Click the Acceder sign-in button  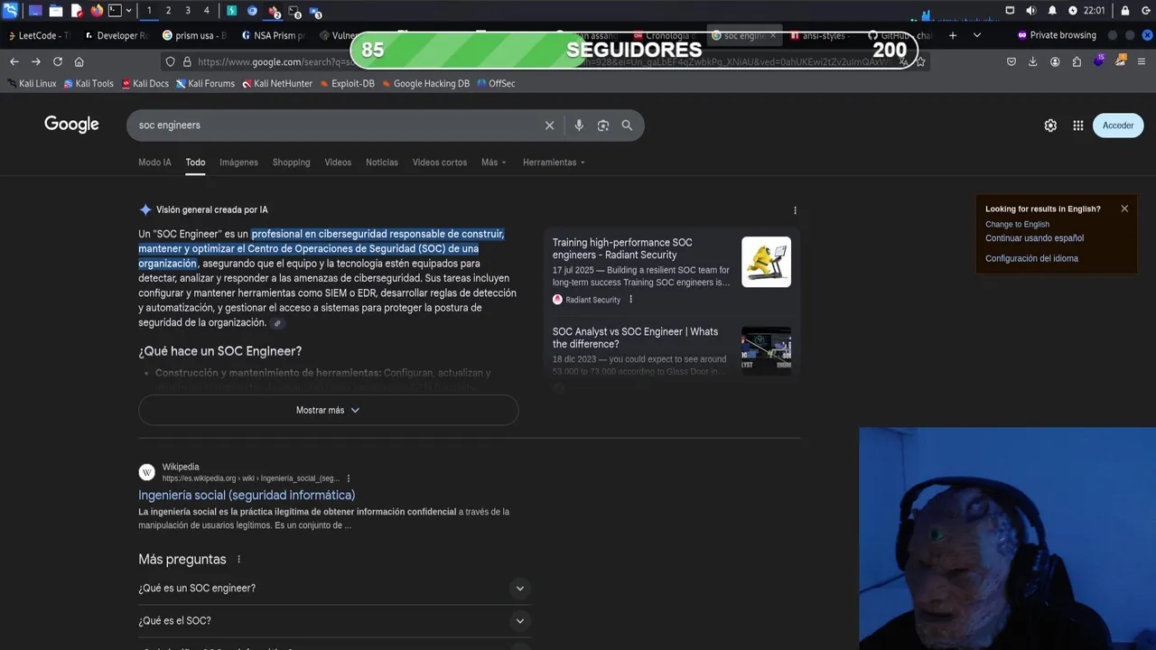click(1118, 125)
